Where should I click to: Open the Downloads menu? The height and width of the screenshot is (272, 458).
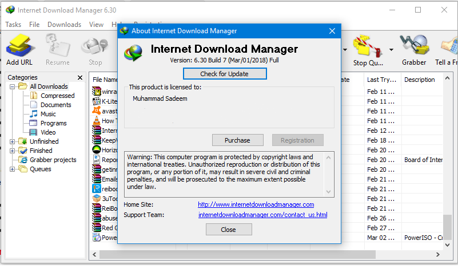64,25
